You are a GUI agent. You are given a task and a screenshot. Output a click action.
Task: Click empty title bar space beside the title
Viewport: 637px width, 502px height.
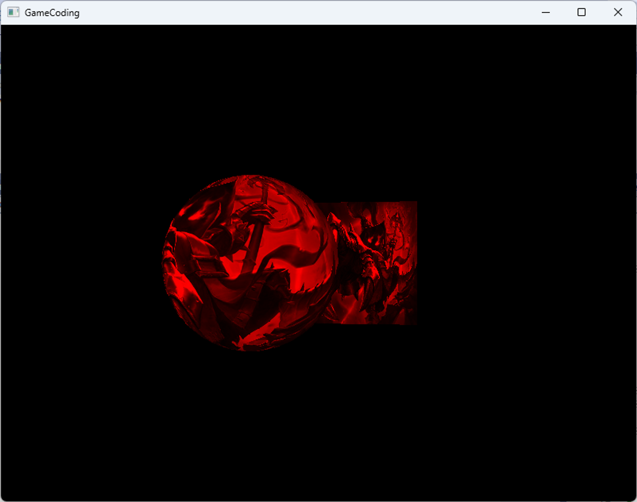[x=287, y=12]
